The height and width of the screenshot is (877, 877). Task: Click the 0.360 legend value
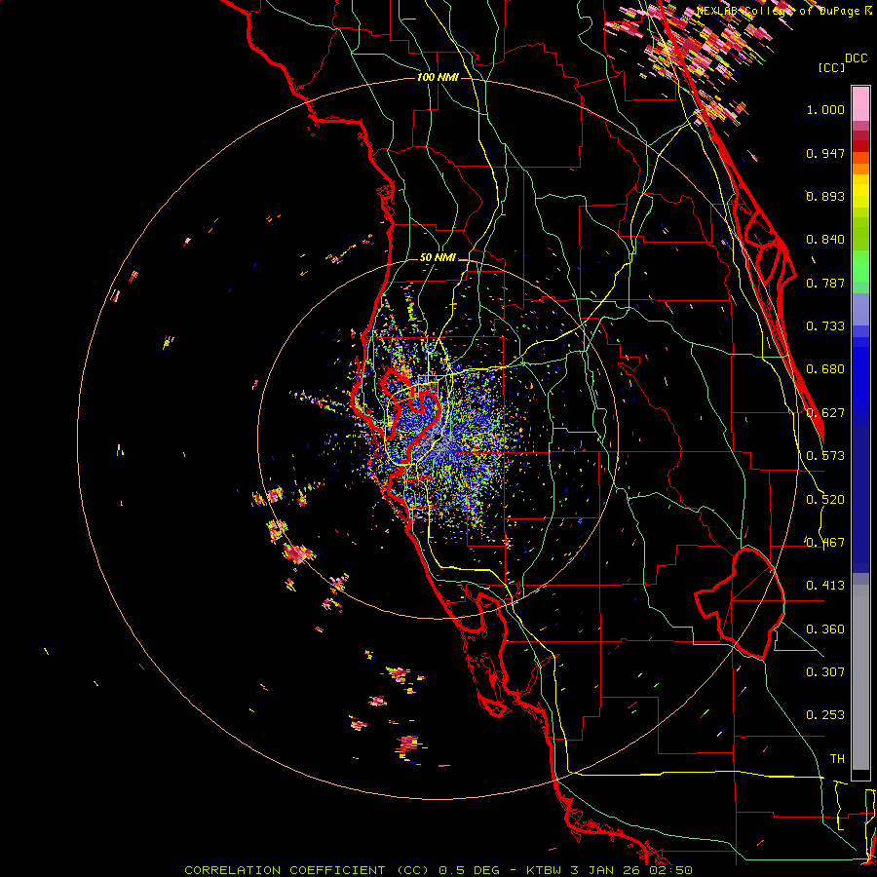[x=825, y=629]
